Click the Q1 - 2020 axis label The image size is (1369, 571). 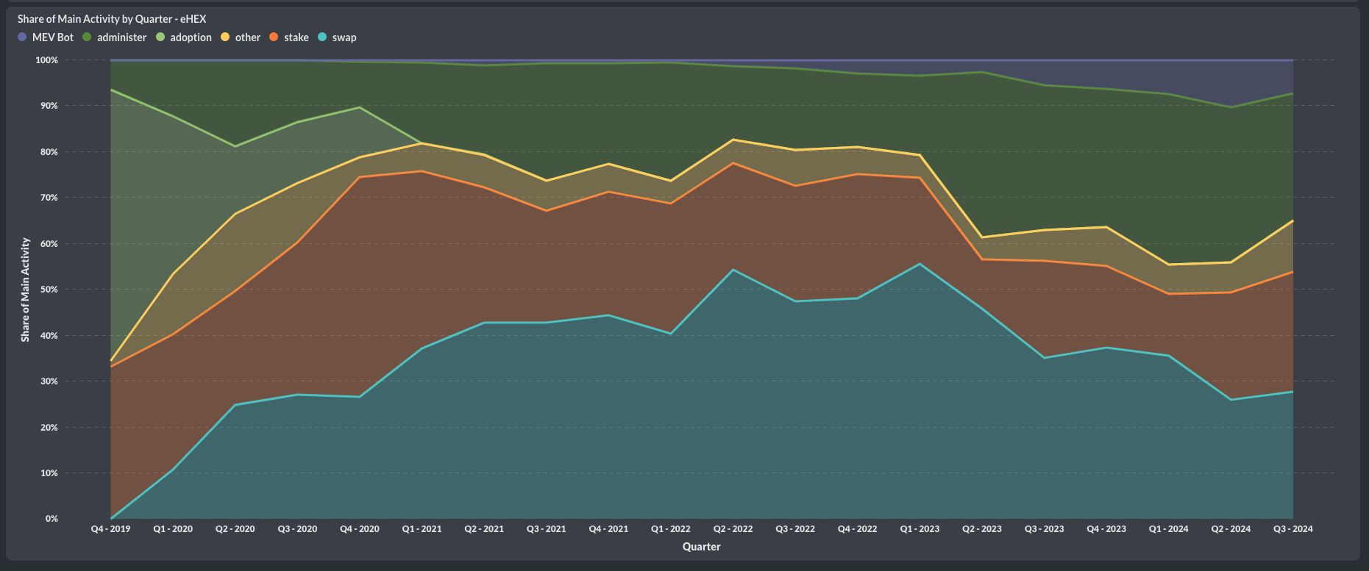(173, 529)
